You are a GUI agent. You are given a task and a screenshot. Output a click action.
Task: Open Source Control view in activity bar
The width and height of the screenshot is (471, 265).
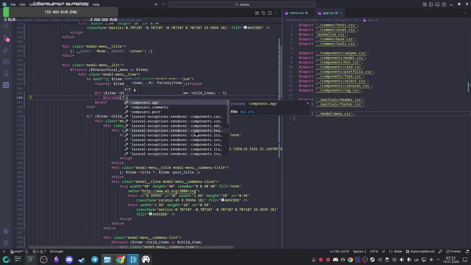click(6, 38)
